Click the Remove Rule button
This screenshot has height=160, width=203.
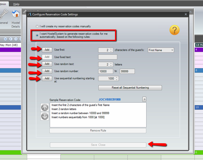point(98,131)
